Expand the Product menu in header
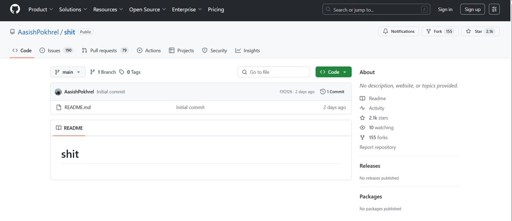The height and width of the screenshot is (221, 512). pos(41,9)
